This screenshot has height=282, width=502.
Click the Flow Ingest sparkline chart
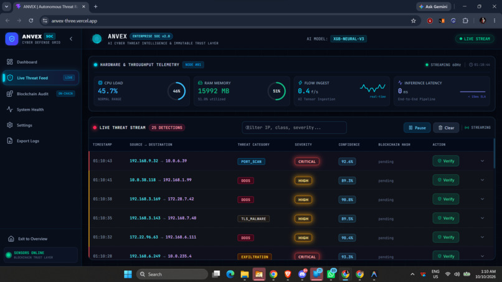(x=372, y=87)
